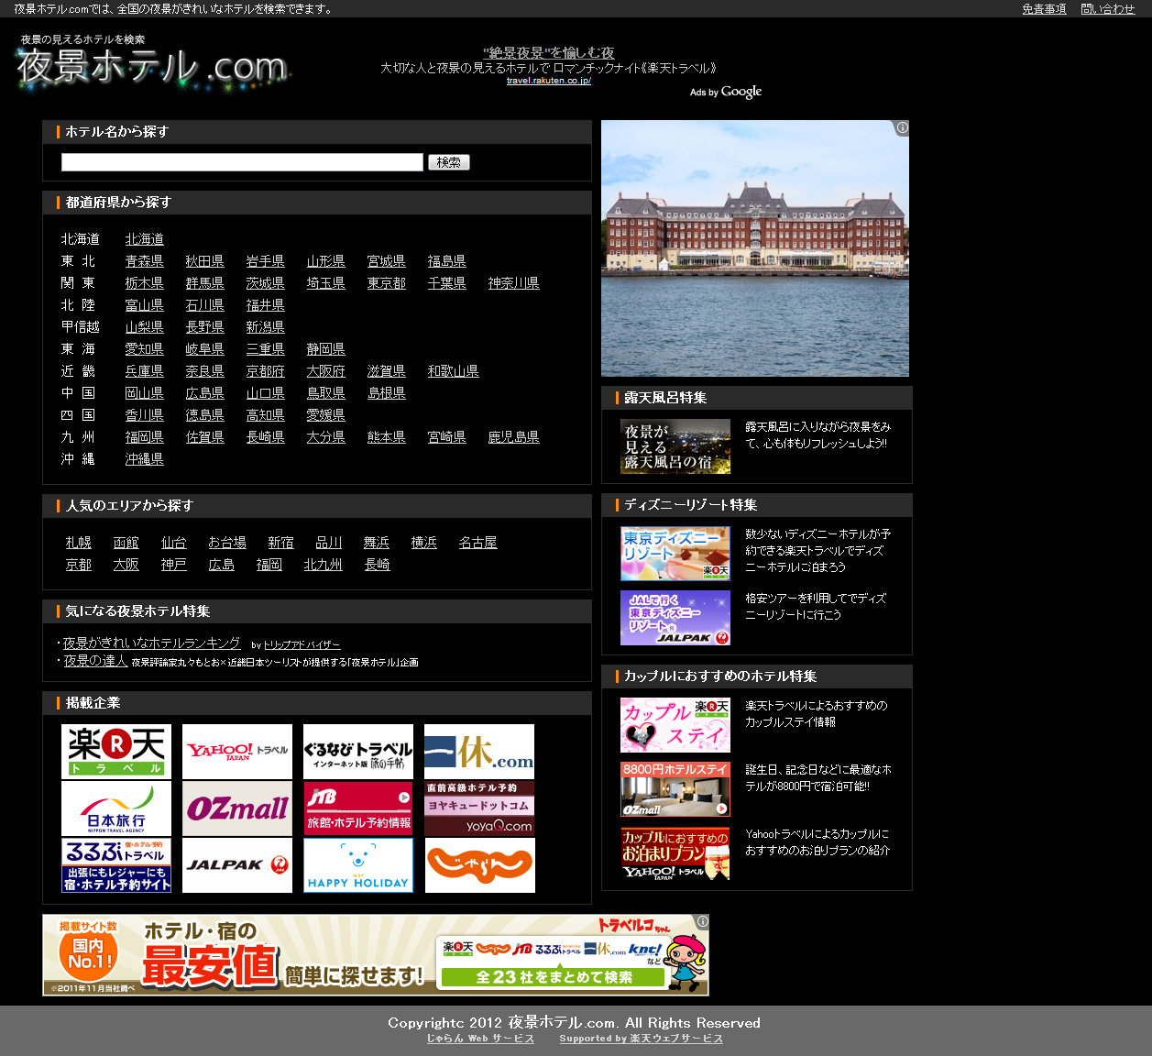The image size is (1152, 1056).
Task: Open the JALPAK 東京ディズニーリゾート thumbnail
Action: pos(675,618)
